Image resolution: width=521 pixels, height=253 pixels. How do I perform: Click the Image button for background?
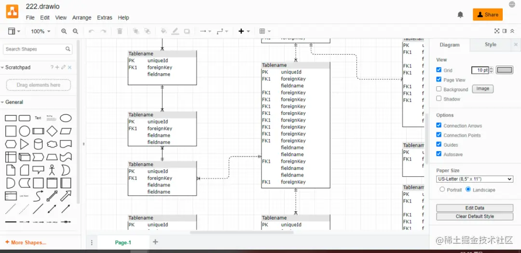pyautogui.click(x=483, y=89)
